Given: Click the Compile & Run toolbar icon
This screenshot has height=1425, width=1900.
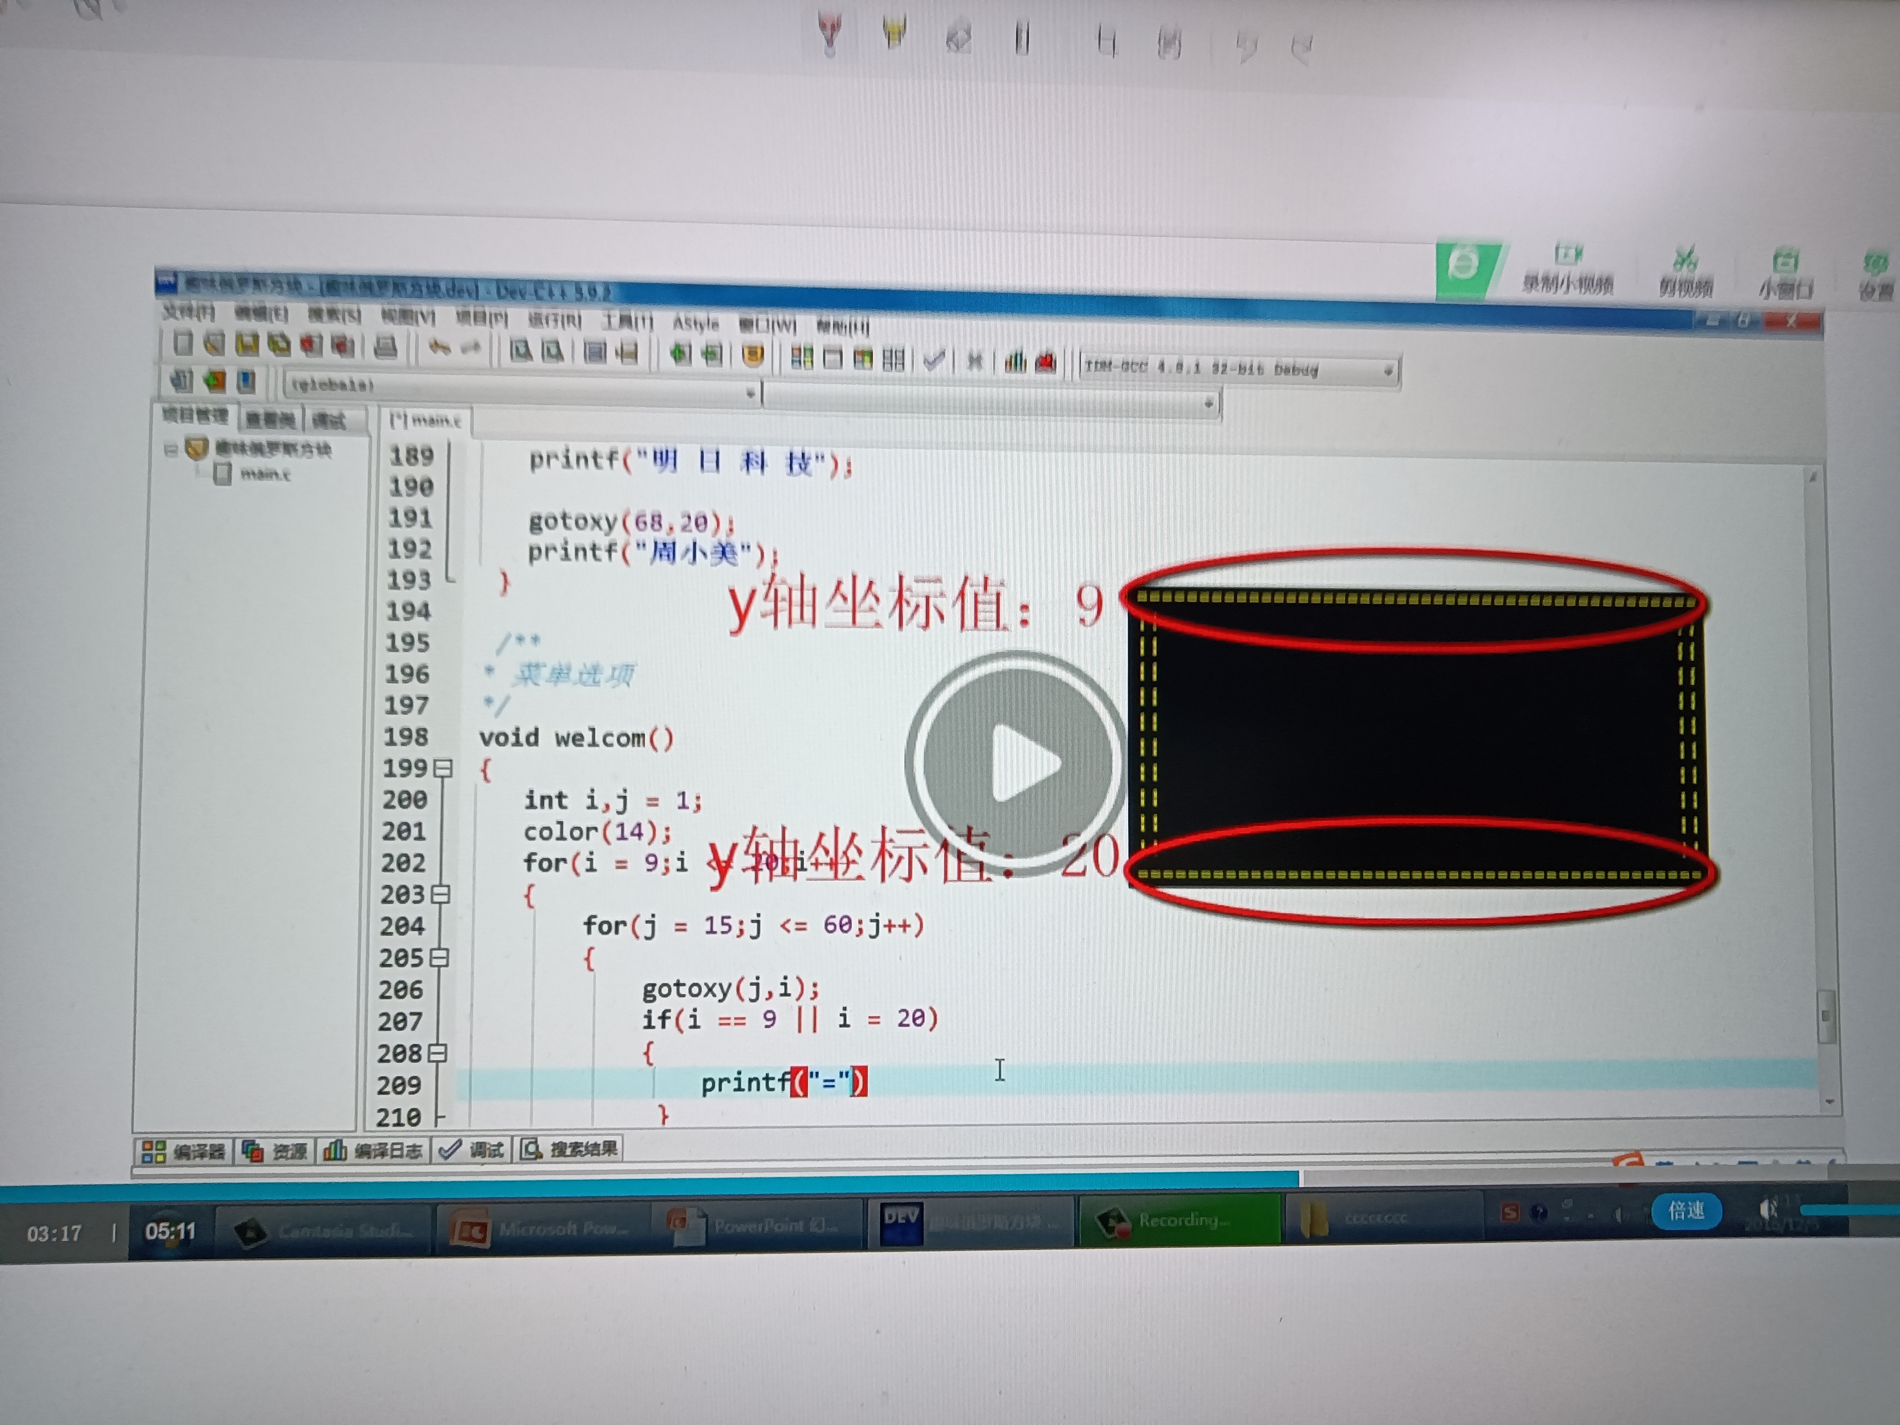Looking at the screenshot, I should pyautogui.click(x=862, y=359).
